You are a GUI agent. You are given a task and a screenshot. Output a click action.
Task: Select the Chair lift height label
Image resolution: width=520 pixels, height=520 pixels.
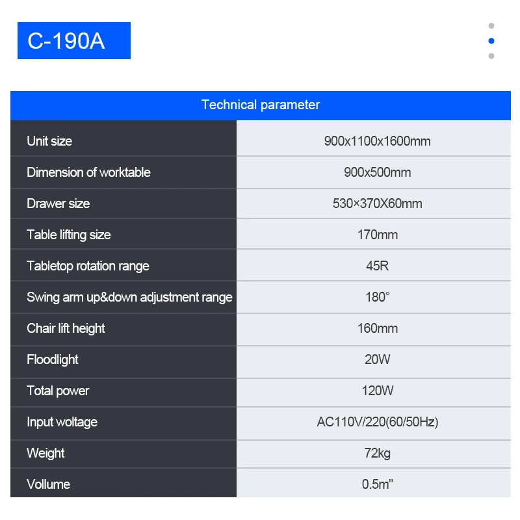(66, 328)
